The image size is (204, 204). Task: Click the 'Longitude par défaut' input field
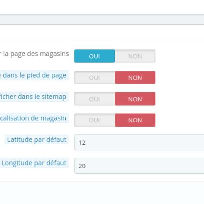[x=139, y=166]
